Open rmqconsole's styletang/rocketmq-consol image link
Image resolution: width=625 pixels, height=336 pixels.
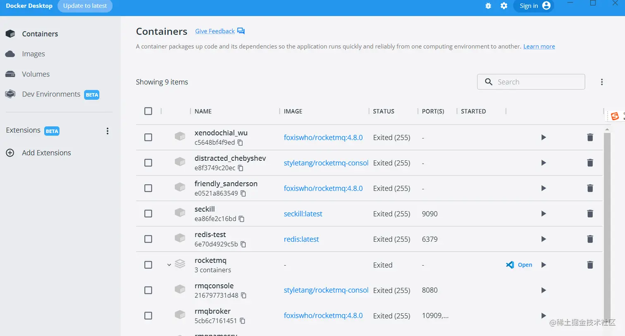point(326,290)
